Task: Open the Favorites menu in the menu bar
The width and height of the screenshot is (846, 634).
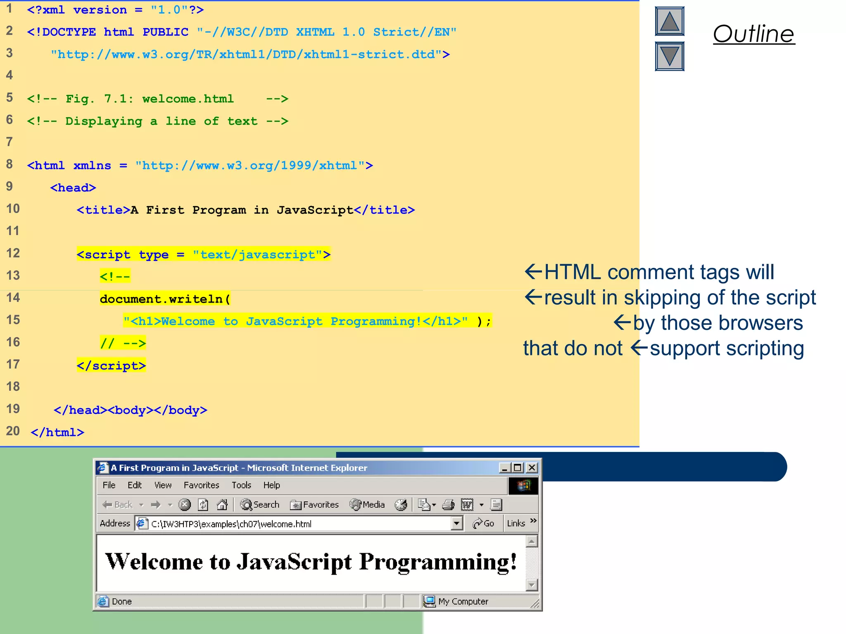Action: 202,485
